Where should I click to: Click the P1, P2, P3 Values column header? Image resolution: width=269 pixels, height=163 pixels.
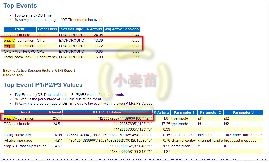point(107,113)
